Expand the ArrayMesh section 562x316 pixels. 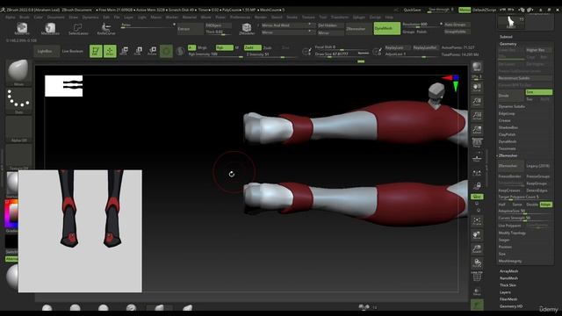click(508, 271)
